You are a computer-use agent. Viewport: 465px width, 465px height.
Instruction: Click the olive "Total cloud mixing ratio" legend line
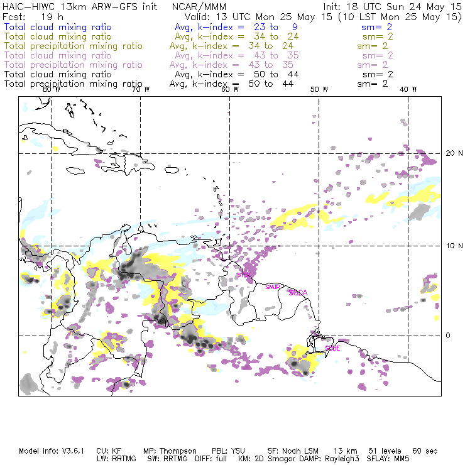[58, 36]
